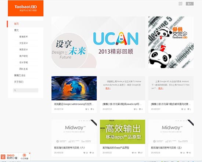202x162 pixels.
Task: Click the date 2014/07/07
Action: 155,109
